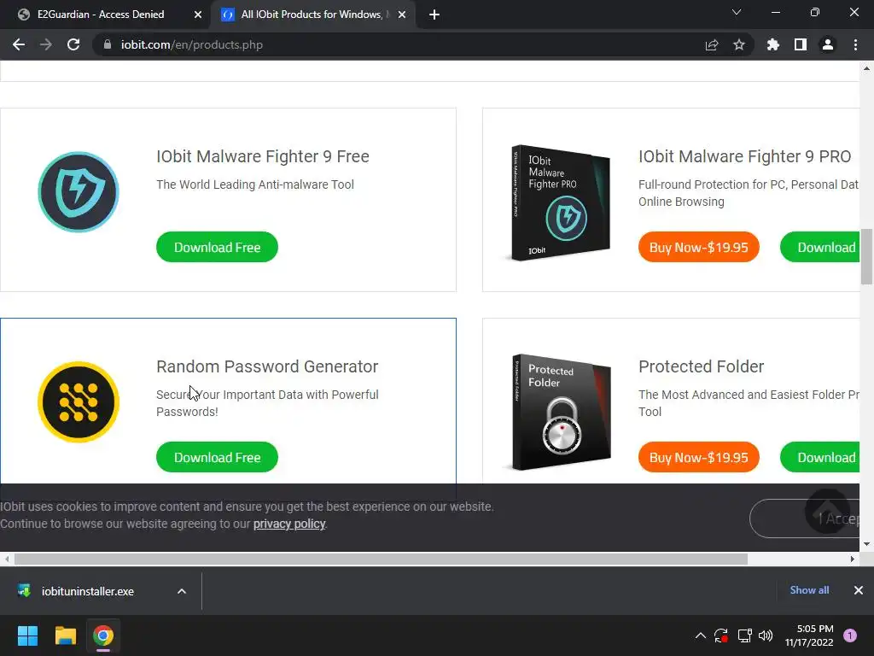
Task: Open the clock showing 5:05 PM
Action: click(809, 635)
